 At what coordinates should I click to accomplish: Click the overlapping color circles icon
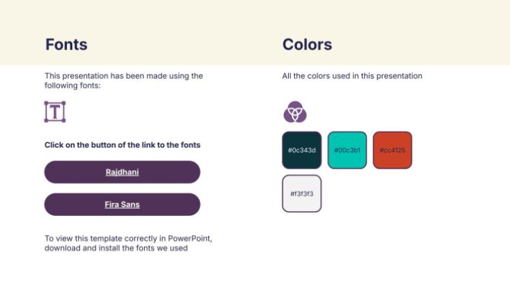(295, 111)
